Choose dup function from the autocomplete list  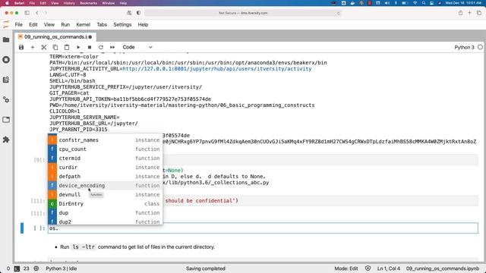click(105, 212)
